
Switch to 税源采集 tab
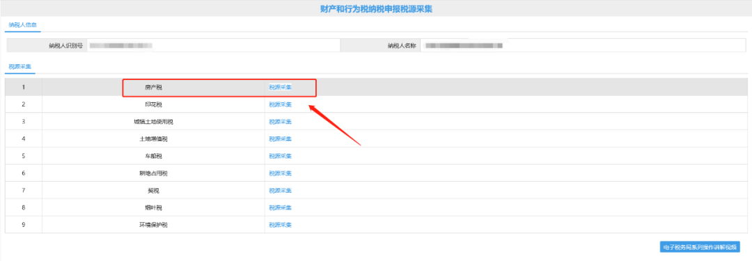pos(20,67)
